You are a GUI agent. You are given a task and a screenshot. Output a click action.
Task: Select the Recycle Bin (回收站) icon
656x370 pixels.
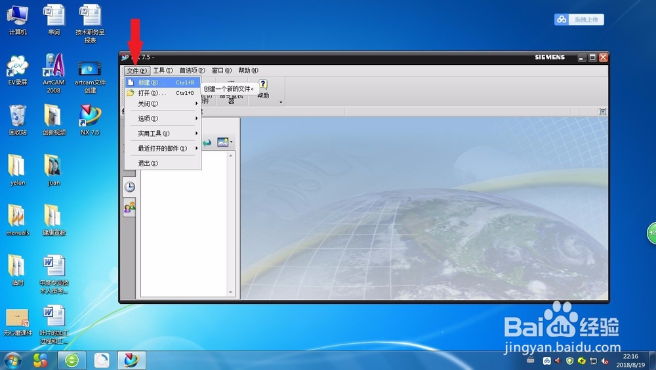18,120
